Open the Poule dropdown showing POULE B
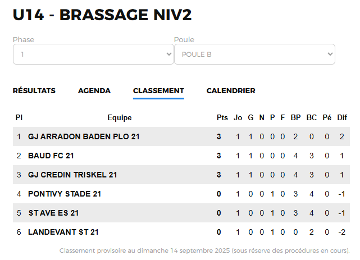Viewport: 360px width, 260px height. click(254, 54)
